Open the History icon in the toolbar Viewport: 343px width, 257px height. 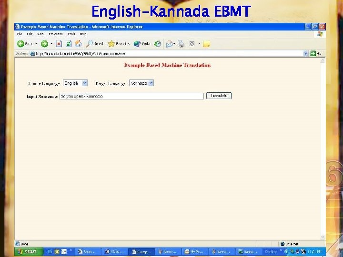click(158, 44)
